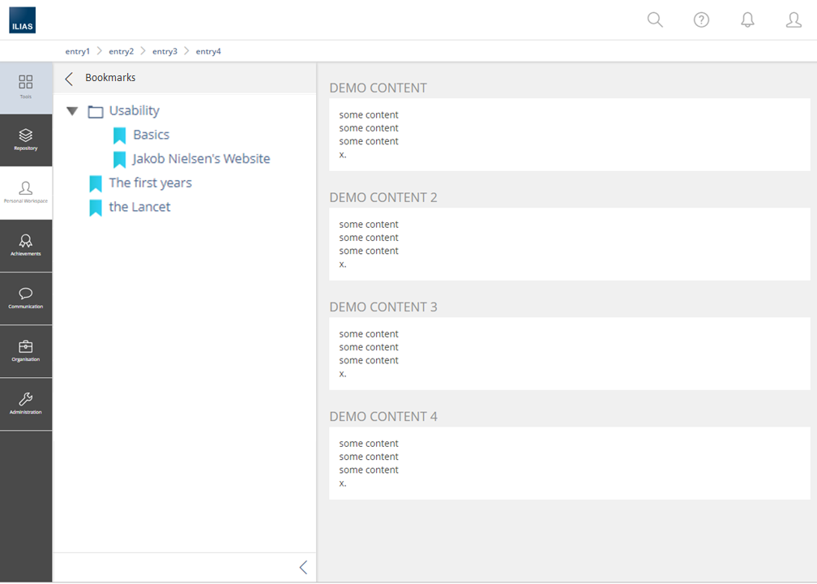Click the ILIAS logo

22,20
